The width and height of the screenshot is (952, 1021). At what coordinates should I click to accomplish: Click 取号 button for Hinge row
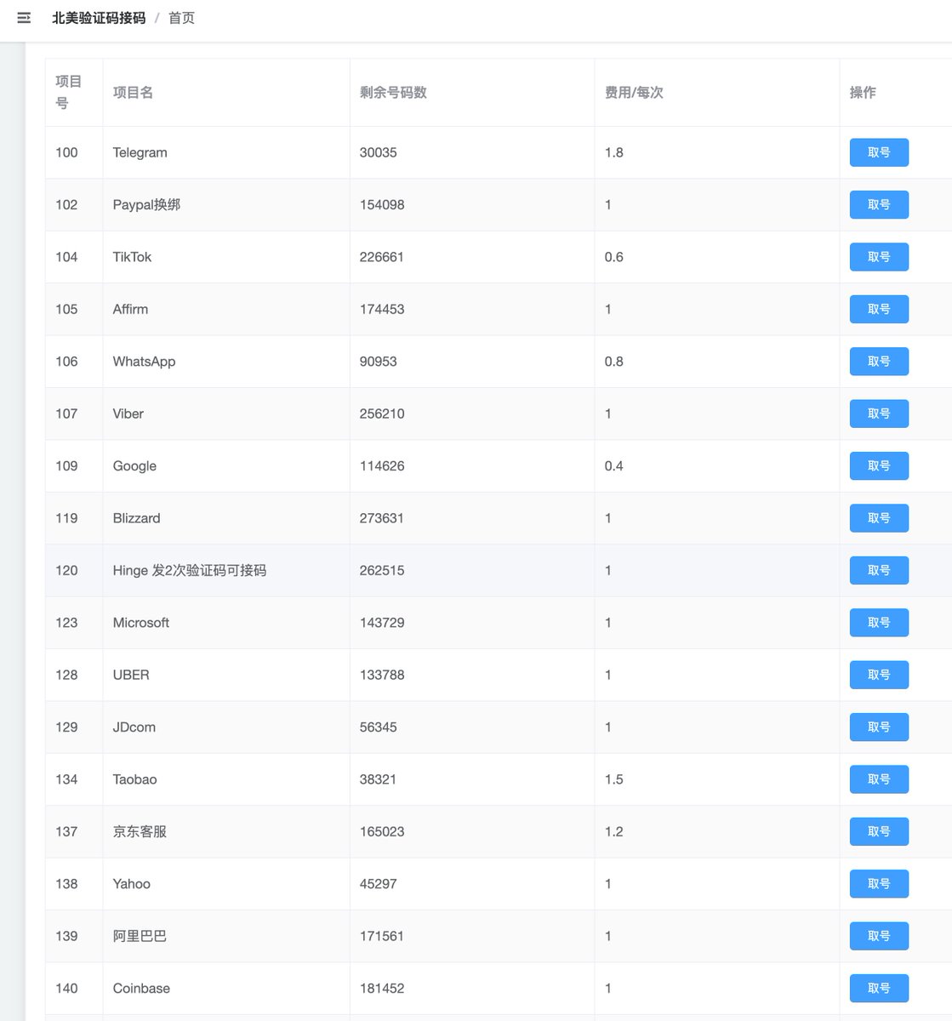[879, 570]
